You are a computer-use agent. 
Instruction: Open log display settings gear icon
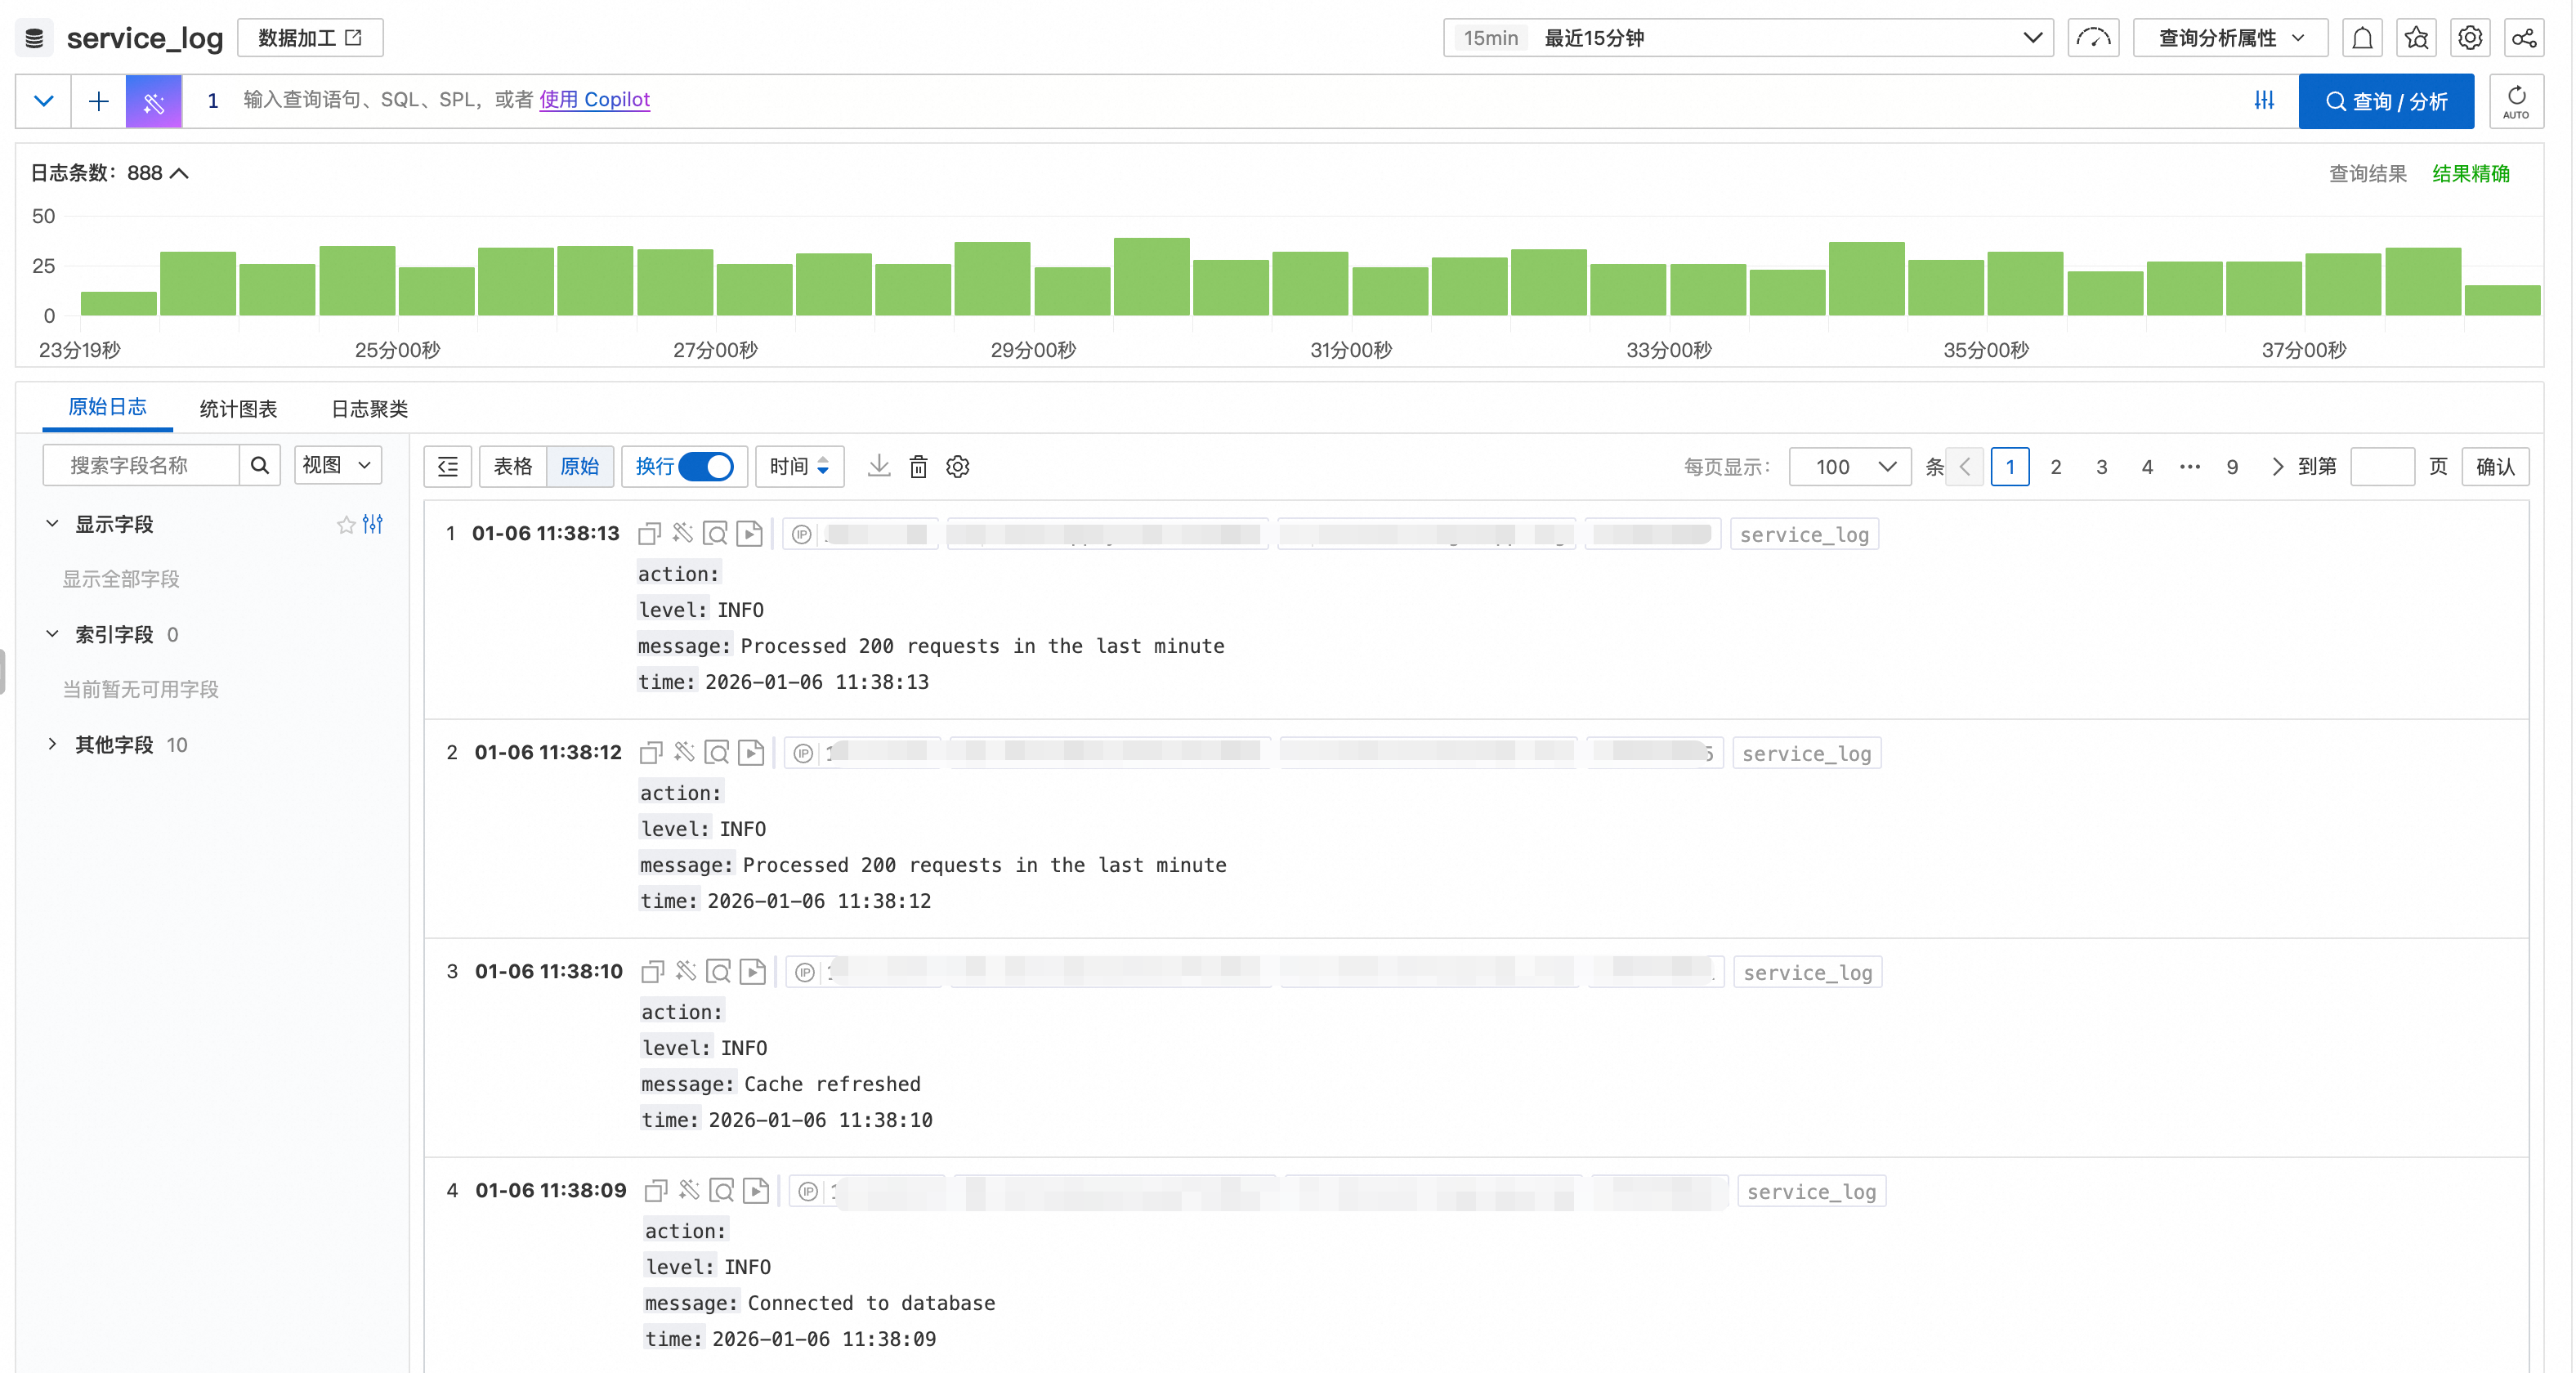pyautogui.click(x=957, y=466)
